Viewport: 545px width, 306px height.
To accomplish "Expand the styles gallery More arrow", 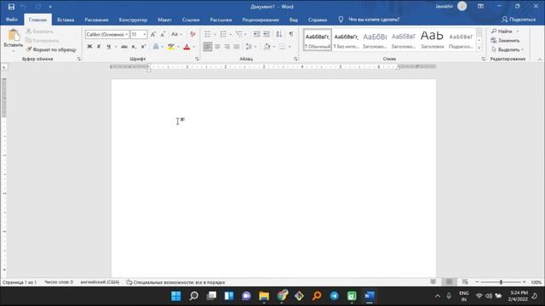I will 479,48.
